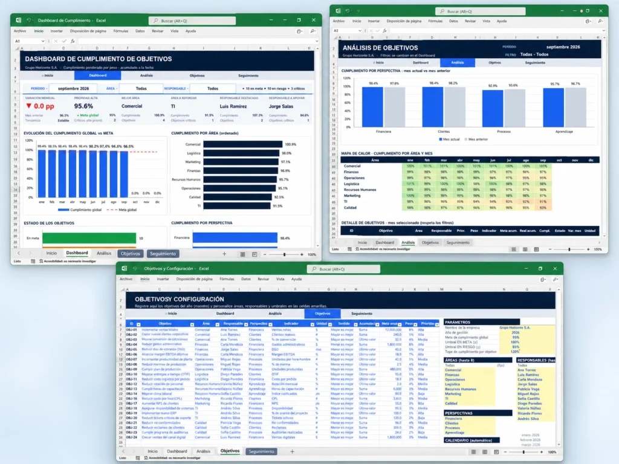Click the previous sheet arrow in the Dashboard window
Viewport: 619px width, 464px height.
point(19,253)
